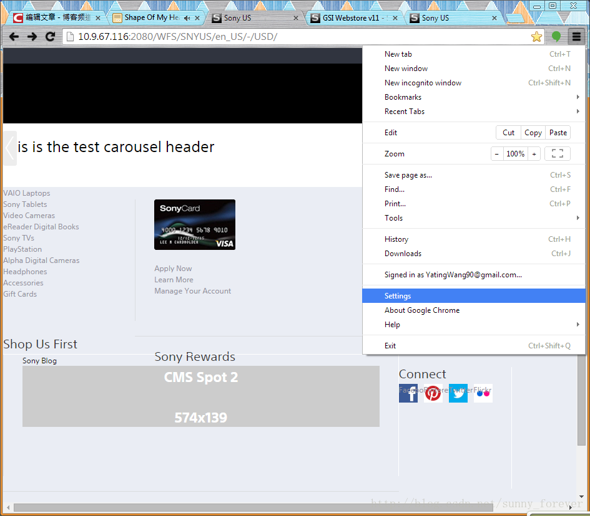Click the favicon of the GSI Webstore v11 tab
590x516 pixels.
pos(315,18)
